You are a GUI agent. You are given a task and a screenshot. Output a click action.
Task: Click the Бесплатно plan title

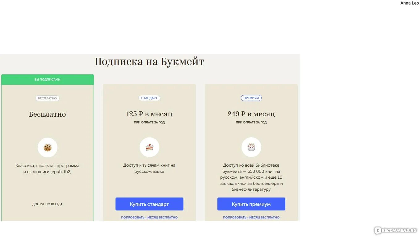point(48,114)
